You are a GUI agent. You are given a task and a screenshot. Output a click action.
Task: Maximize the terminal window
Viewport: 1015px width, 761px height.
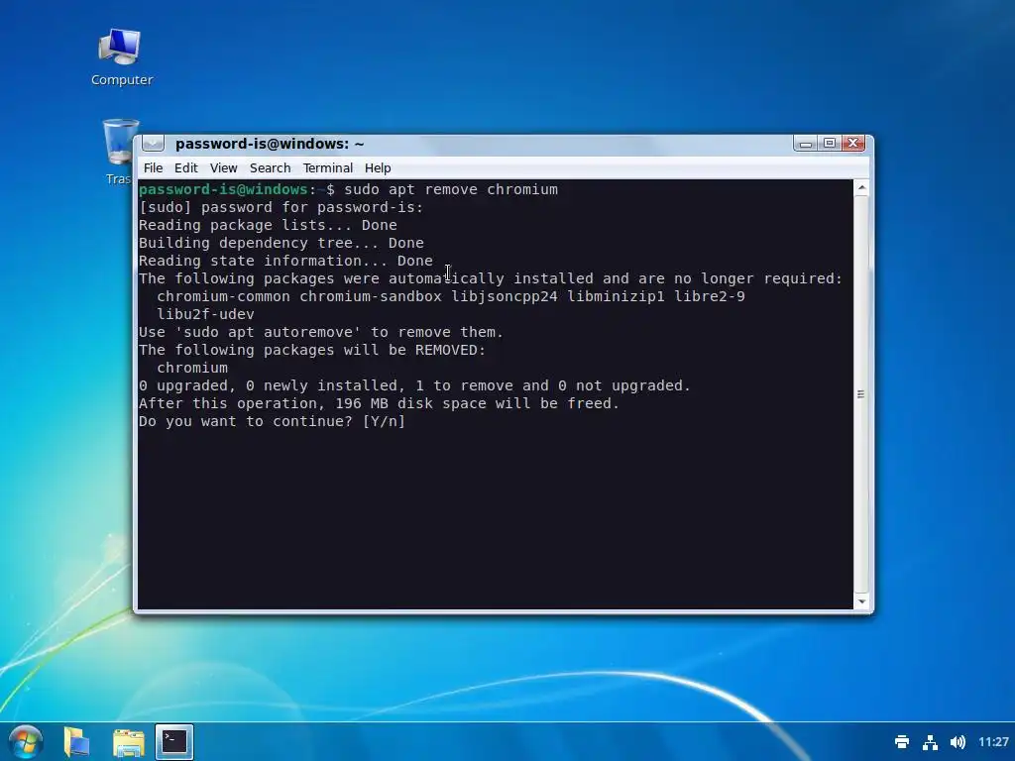(830, 143)
